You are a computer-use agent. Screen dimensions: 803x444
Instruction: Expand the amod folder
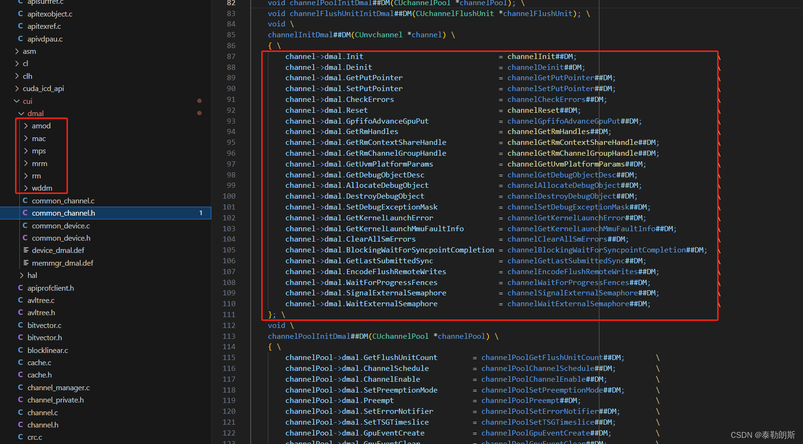pyautogui.click(x=26, y=126)
